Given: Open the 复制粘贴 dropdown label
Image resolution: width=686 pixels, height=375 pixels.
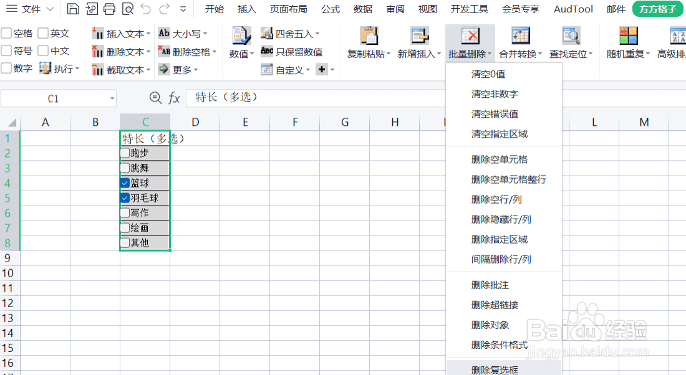Looking at the screenshot, I should tap(369, 54).
